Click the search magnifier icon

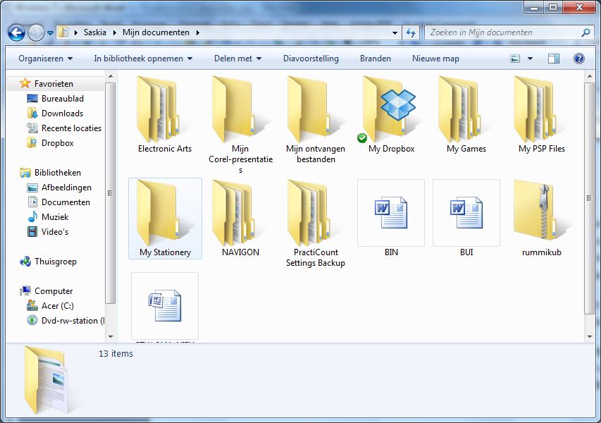pyautogui.click(x=585, y=32)
